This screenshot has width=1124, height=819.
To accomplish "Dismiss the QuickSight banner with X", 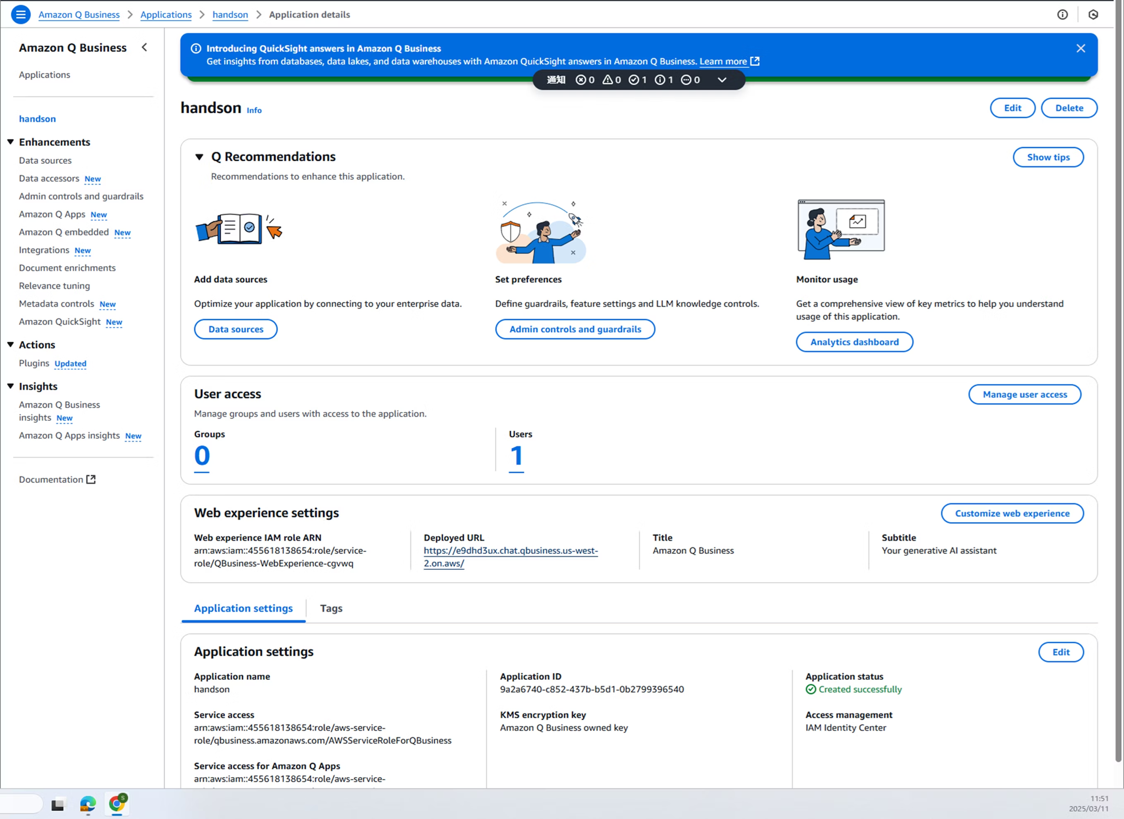I will [x=1081, y=48].
